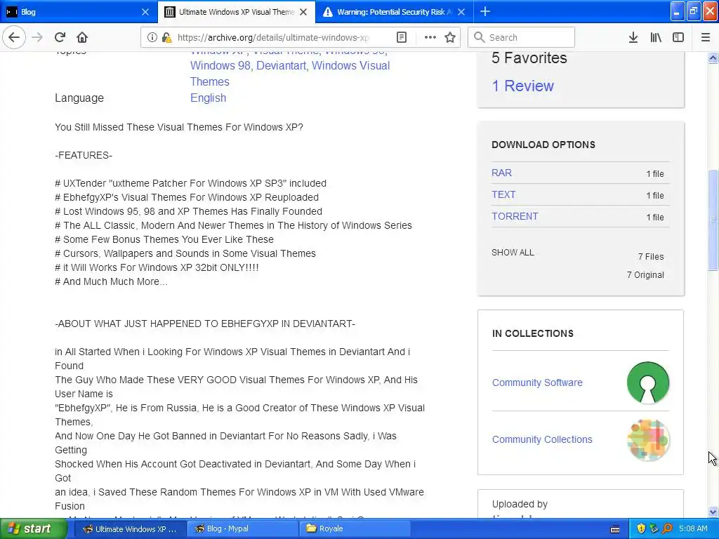Click the DOWNLOAD OPTIONS heading
Screen dimensions: 719x539
543,145
